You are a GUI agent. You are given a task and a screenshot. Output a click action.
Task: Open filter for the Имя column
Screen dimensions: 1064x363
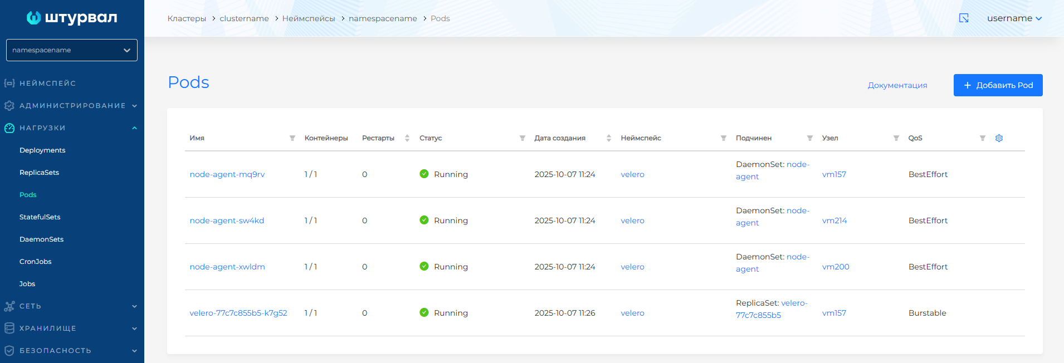click(292, 138)
